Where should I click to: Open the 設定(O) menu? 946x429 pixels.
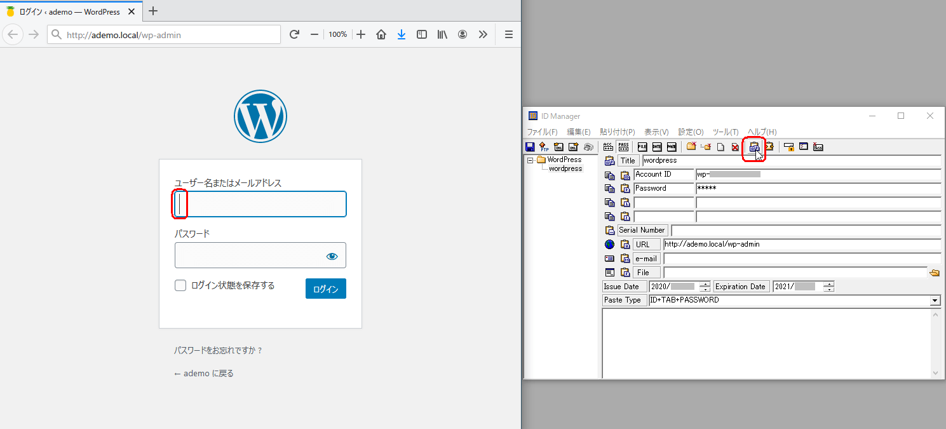click(x=691, y=132)
